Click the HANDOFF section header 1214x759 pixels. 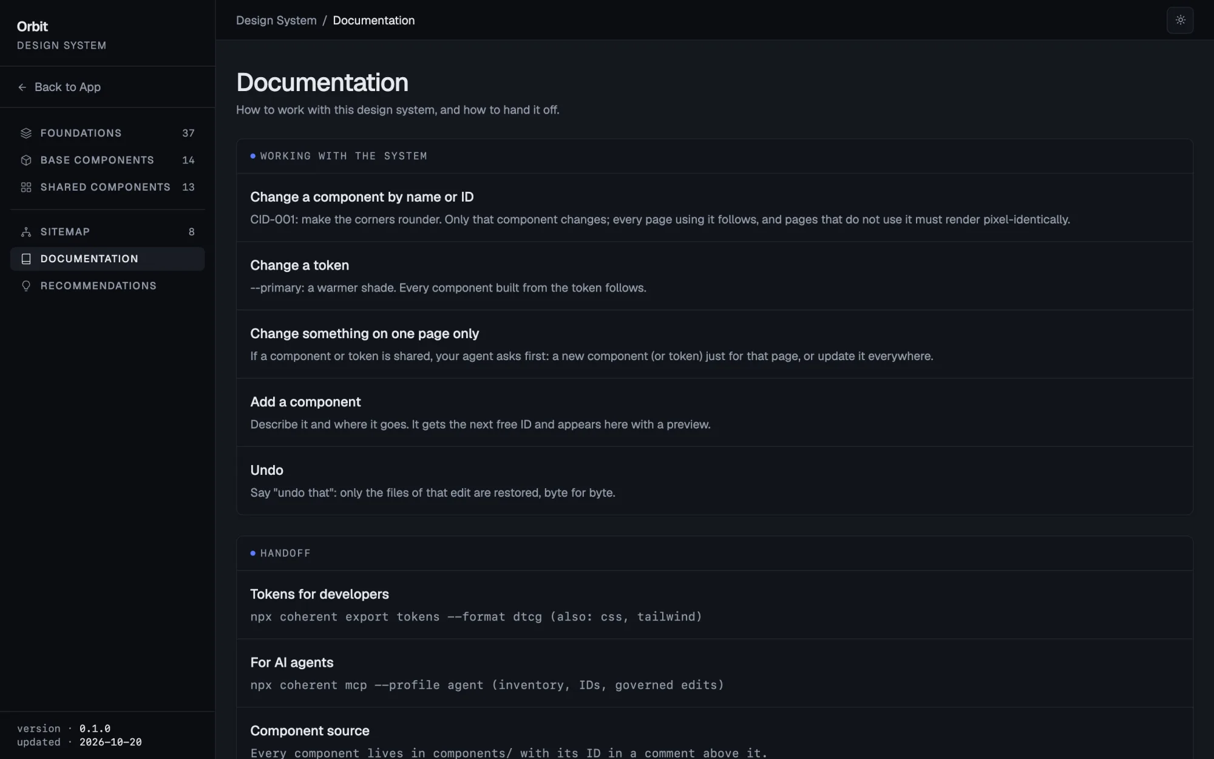(285, 553)
